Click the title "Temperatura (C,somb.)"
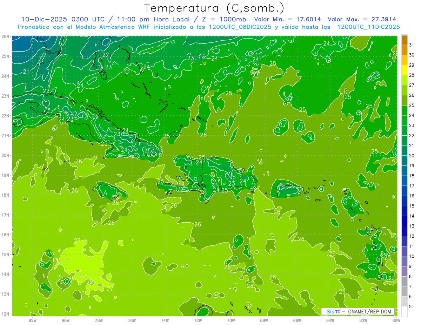 214,8
